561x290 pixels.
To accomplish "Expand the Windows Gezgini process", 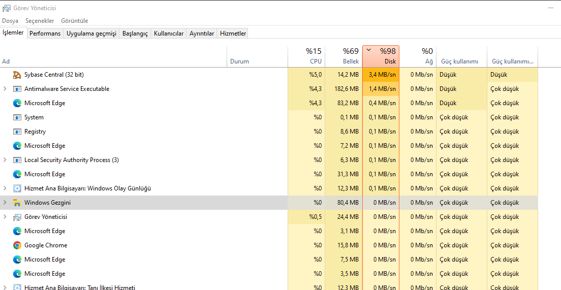I will (x=5, y=203).
